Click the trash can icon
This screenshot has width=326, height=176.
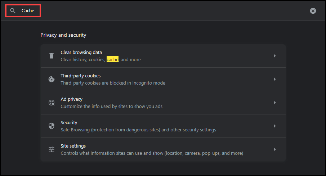[52, 56]
